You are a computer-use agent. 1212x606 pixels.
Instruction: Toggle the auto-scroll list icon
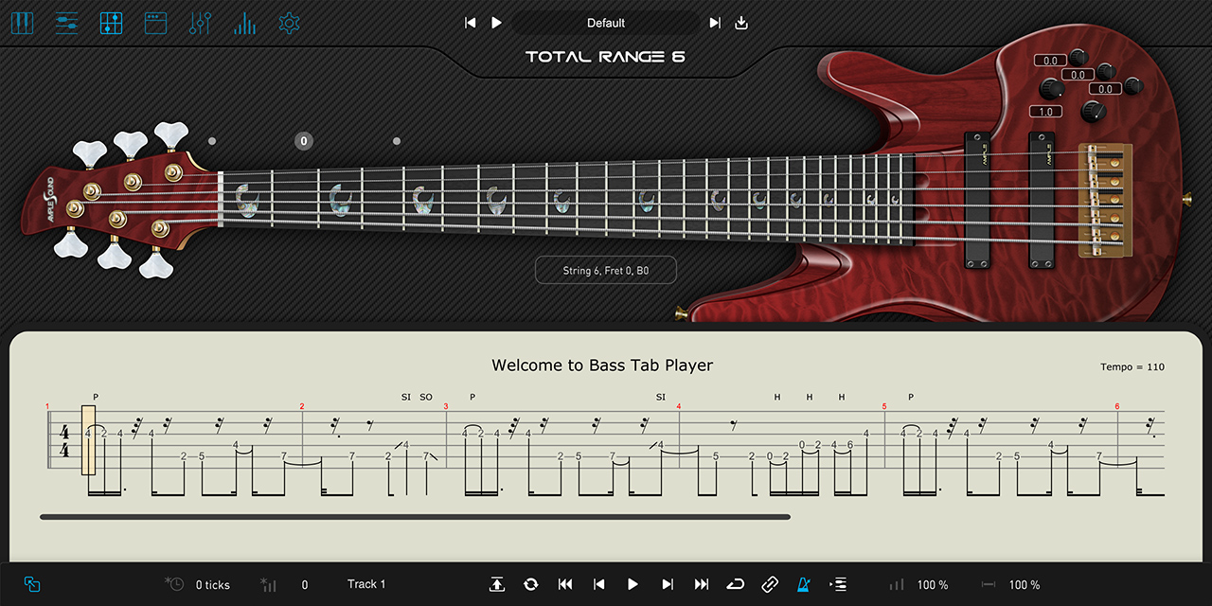click(x=838, y=584)
